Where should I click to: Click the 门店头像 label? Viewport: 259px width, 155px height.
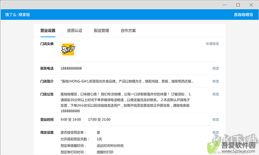(47, 44)
